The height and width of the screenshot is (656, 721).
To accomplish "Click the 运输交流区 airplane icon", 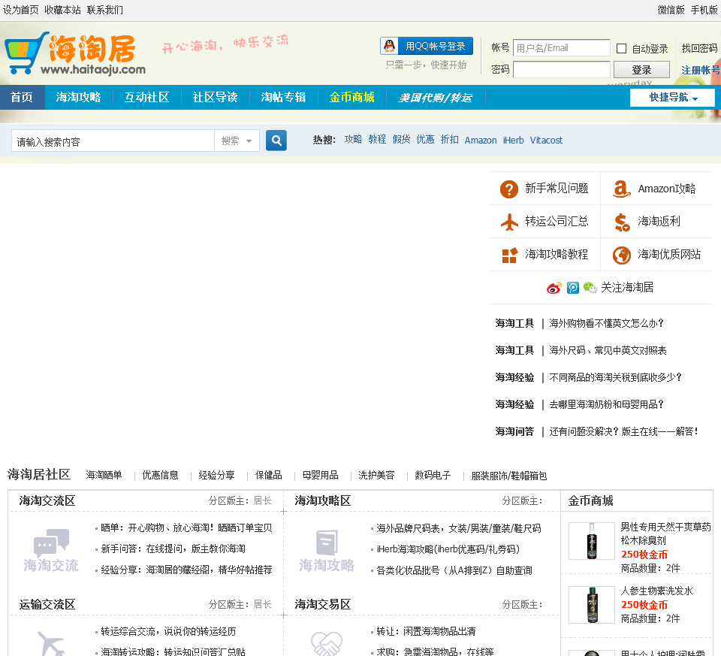I will pyautogui.click(x=50, y=643).
